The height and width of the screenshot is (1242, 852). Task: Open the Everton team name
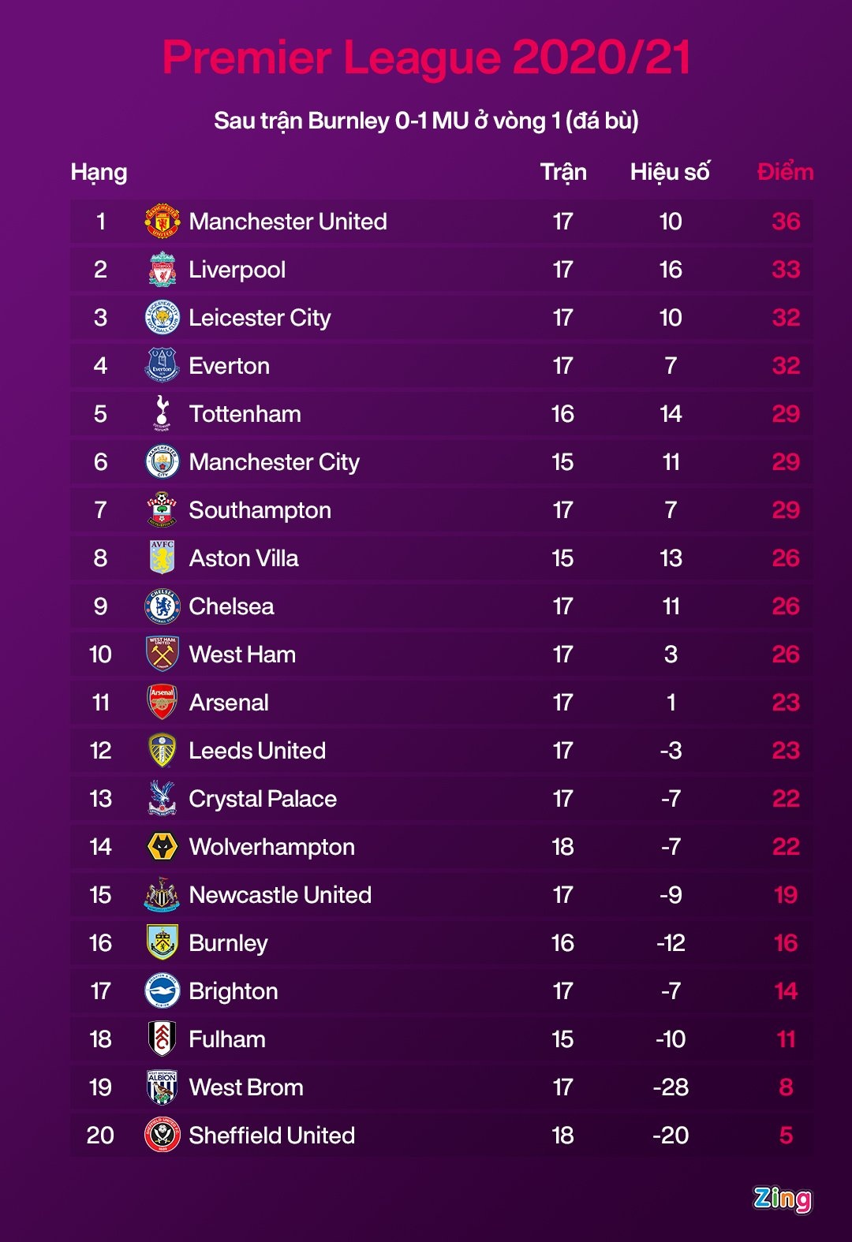pyautogui.click(x=229, y=366)
